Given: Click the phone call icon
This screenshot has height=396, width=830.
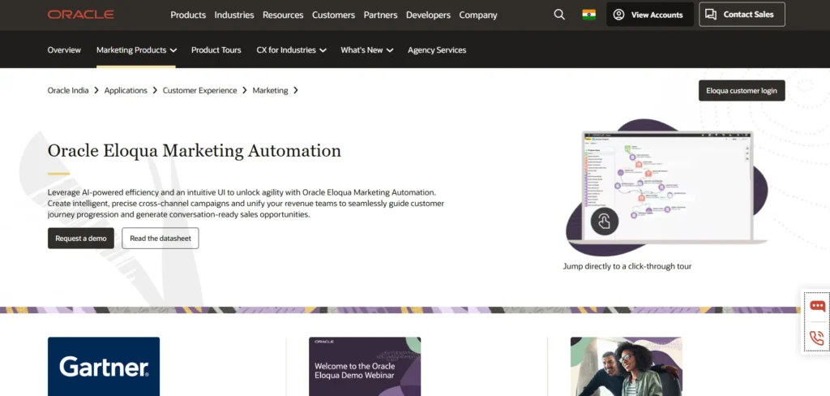Looking at the screenshot, I should pos(817,338).
